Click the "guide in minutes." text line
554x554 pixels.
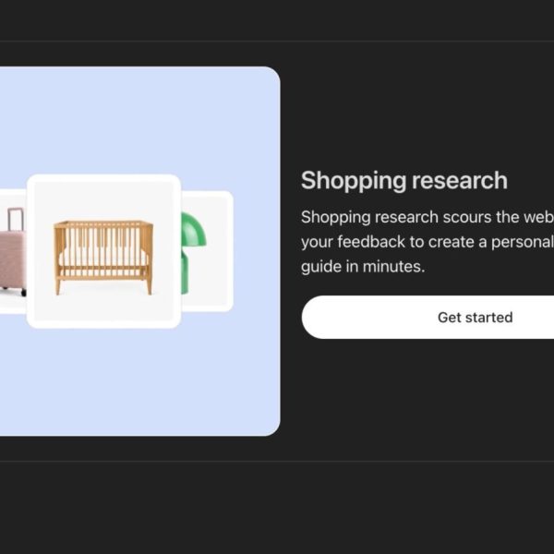362,266
